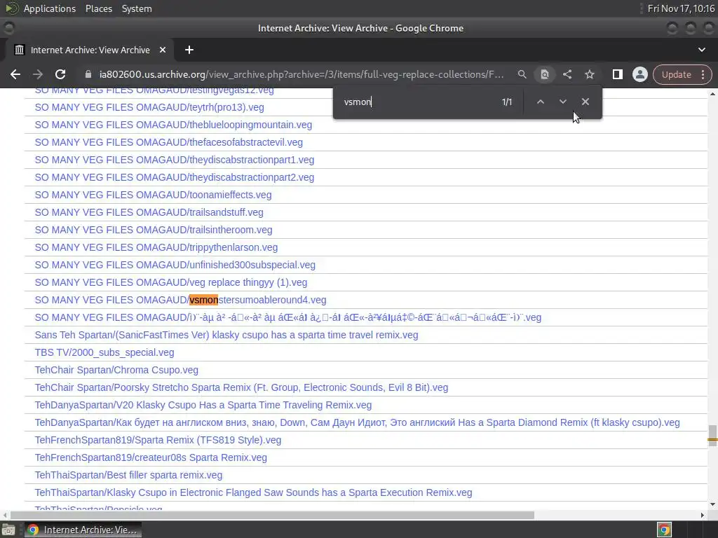This screenshot has height=538, width=718.
Task: Close the Internet Archive tab
Action: (163, 50)
